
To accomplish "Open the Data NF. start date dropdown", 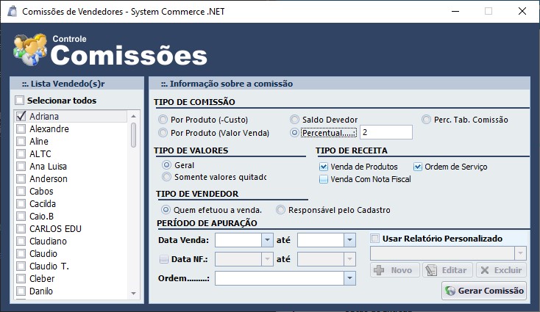I will point(267,259).
